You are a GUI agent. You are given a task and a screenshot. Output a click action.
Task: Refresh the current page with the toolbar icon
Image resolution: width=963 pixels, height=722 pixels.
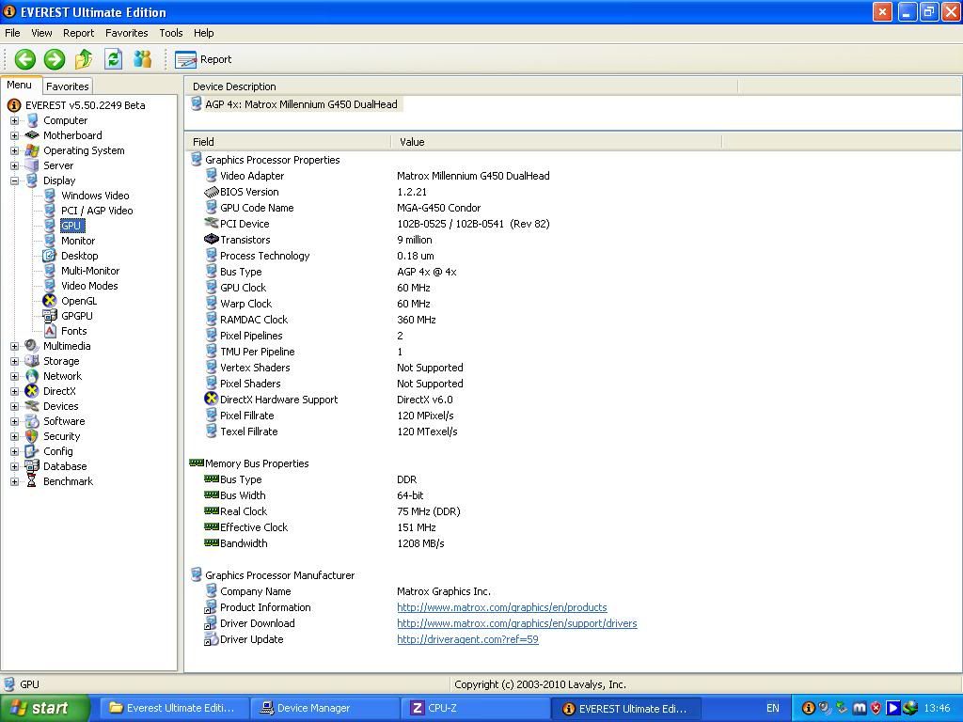coord(113,59)
